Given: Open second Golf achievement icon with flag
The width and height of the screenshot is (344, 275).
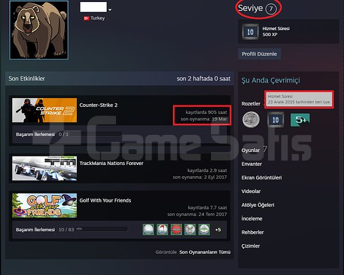Looking at the screenshot, I should pos(162,230).
